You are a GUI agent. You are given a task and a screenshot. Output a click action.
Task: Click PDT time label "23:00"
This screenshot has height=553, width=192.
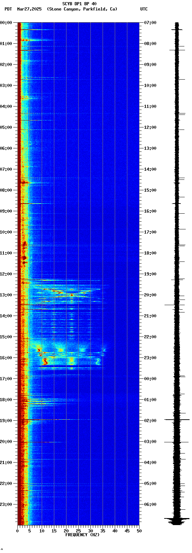click(6, 504)
